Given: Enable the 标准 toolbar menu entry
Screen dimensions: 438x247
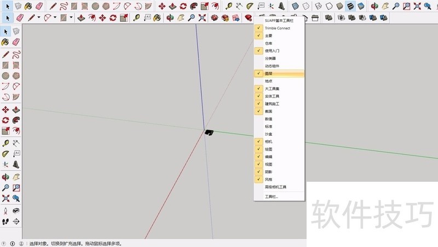Looking at the screenshot, I should [x=279, y=127].
